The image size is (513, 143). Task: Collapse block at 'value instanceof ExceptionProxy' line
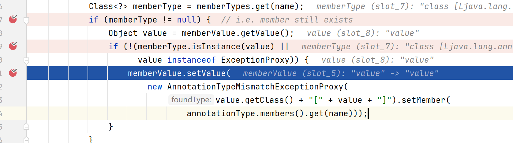tap(26, 61)
